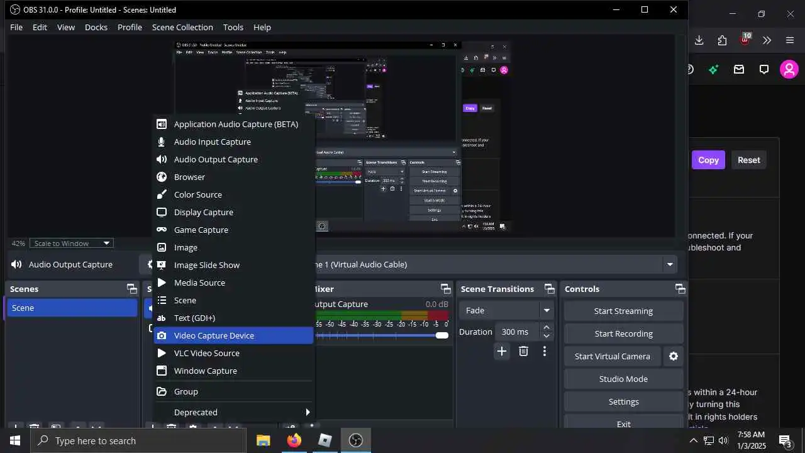
Task: Add an Audio Output Capture source from menu
Action: (x=233, y=159)
